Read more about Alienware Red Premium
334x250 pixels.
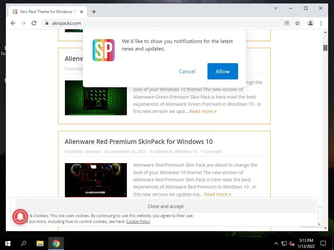pyautogui.click(x=218, y=194)
